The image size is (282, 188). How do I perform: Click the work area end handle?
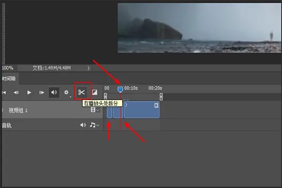click(x=161, y=96)
